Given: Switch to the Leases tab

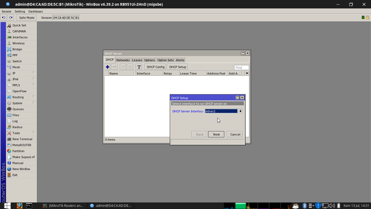Looking at the screenshot, I should [x=137, y=60].
